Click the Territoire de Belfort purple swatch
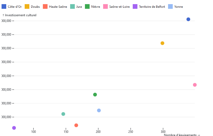This screenshot has height=136, width=213. 135,6
